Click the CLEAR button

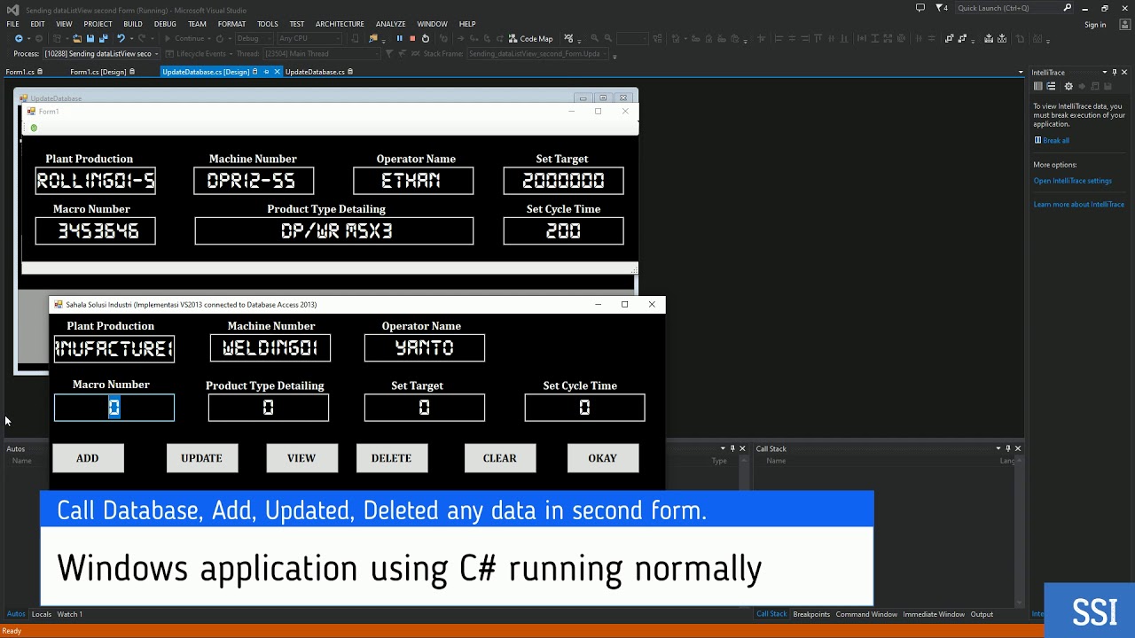[500, 458]
